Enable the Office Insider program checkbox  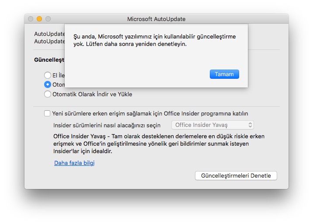coord(47,113)
